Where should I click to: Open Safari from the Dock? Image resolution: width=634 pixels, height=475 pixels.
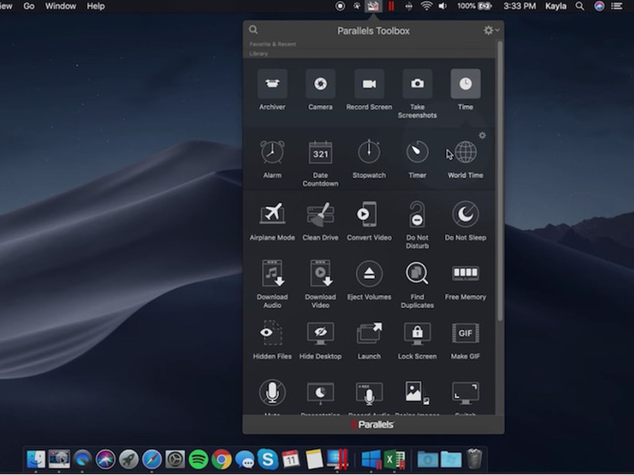pos(152,459)
